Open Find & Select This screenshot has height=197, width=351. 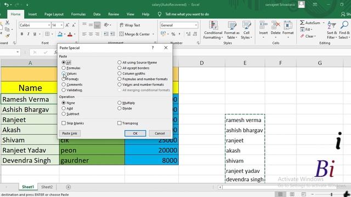tap(344, 30)
